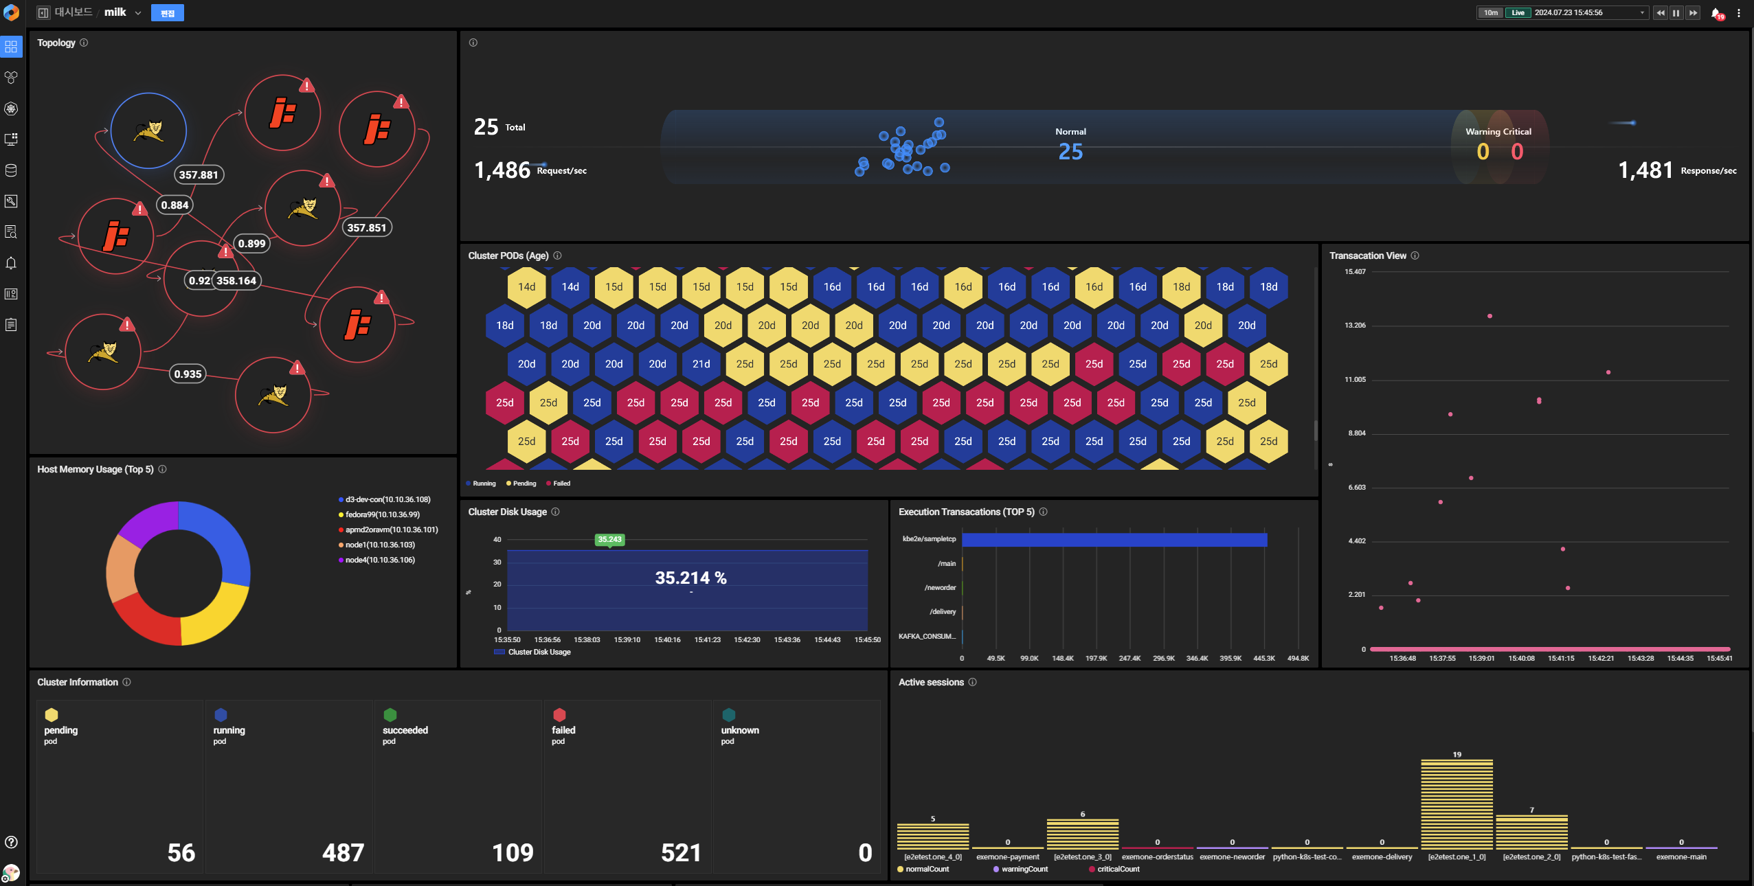Pause the live playback
Screen dimensions: 1754x886
pyautogui.click(x=1676, y=13)
